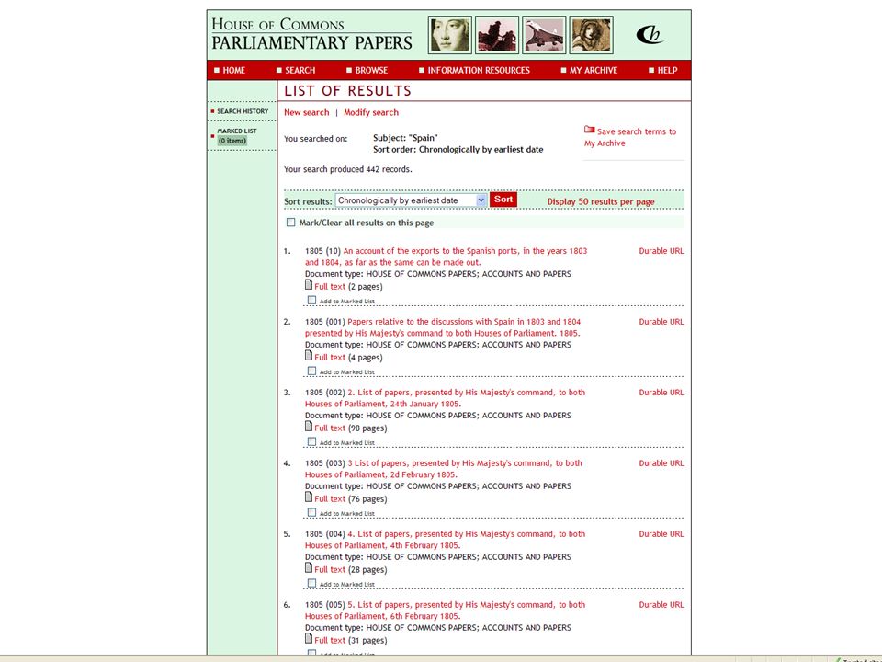Open Full text link for (76 pages) result
The height and width of the screenshot is (662, 882).
click(x=330, y=498)
